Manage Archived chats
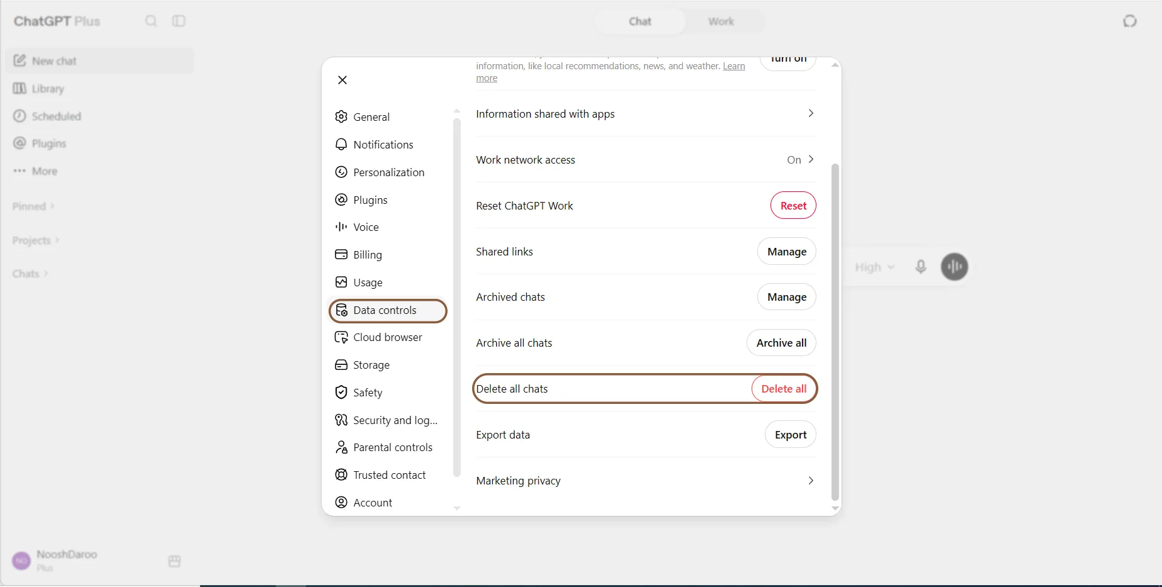Image resolution: width=1162 pixels, height=587 pixels. [787, 296]
